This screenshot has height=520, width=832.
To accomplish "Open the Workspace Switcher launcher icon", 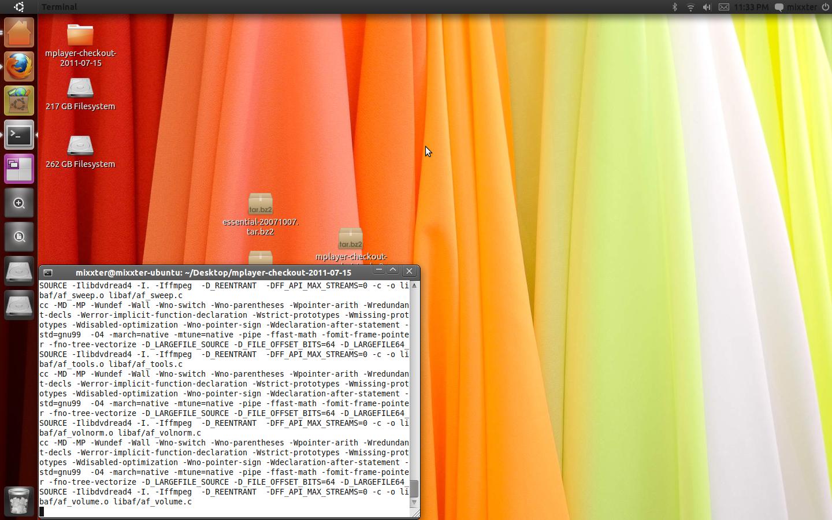I will tap(19, 169).
